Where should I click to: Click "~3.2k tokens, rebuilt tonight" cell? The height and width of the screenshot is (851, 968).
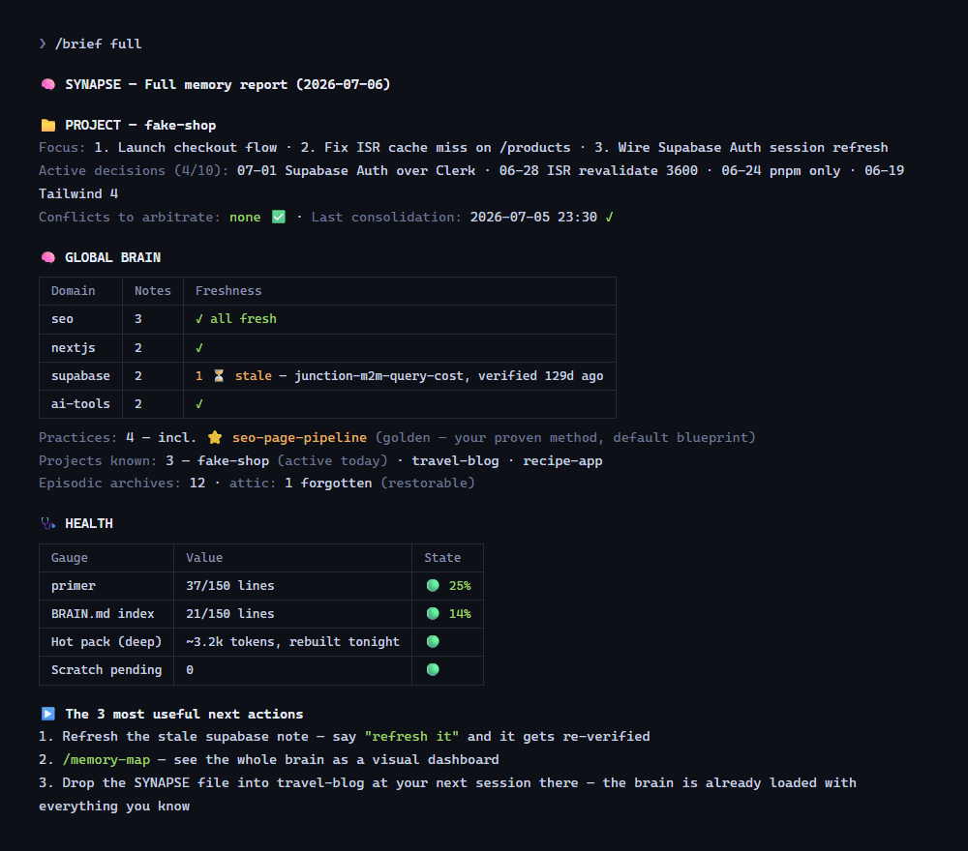(x=292, y=641)
